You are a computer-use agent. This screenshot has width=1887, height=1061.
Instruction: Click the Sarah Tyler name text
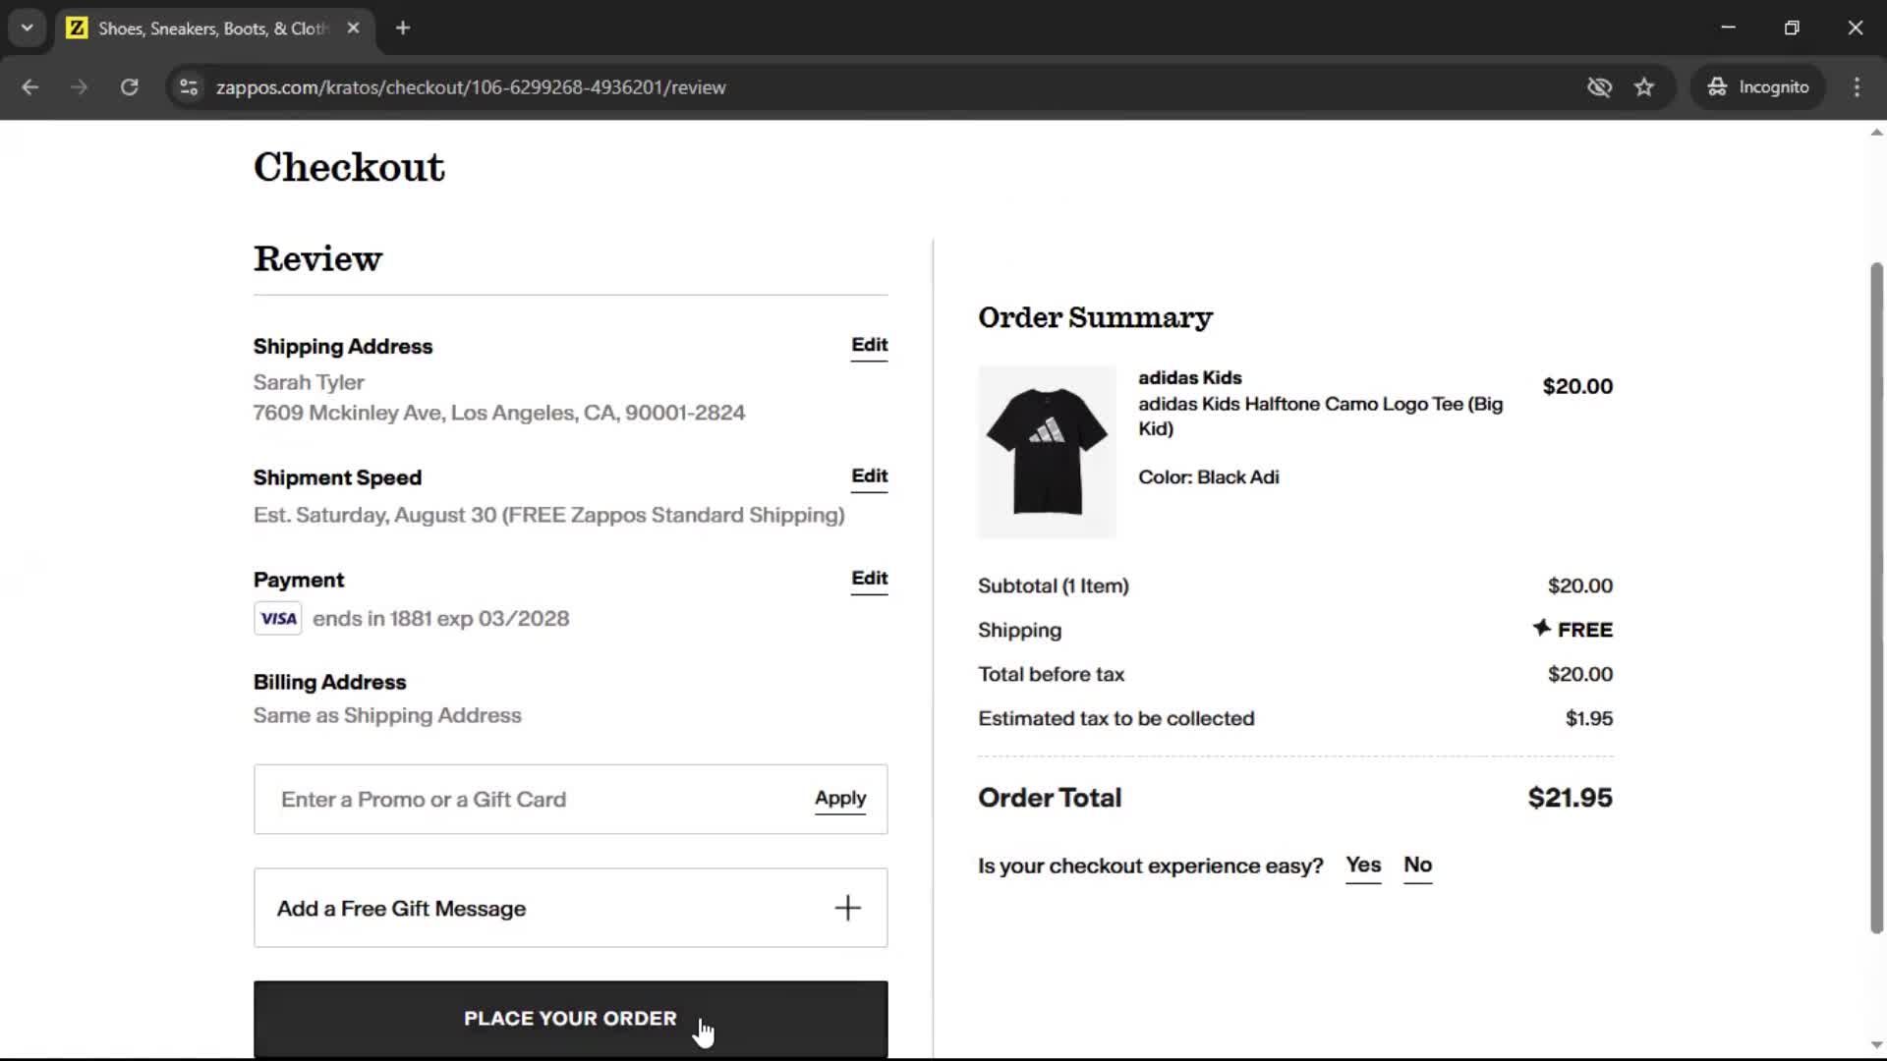click(309, 382)
